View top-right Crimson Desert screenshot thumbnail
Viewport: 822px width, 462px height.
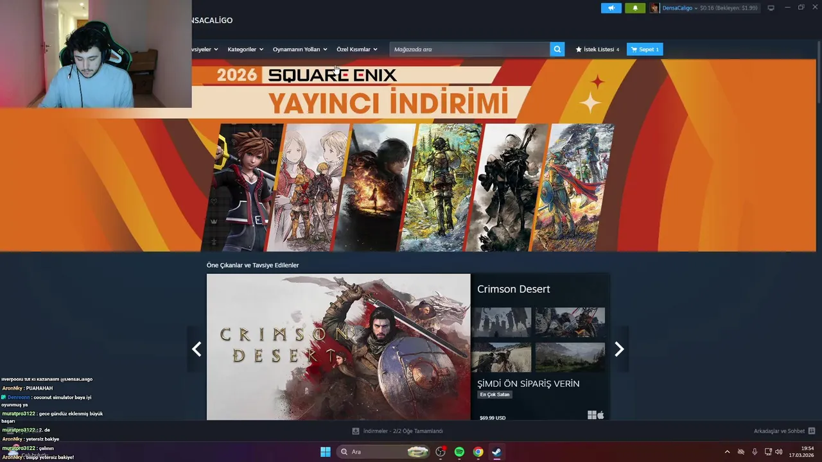[x=570, y=322]
